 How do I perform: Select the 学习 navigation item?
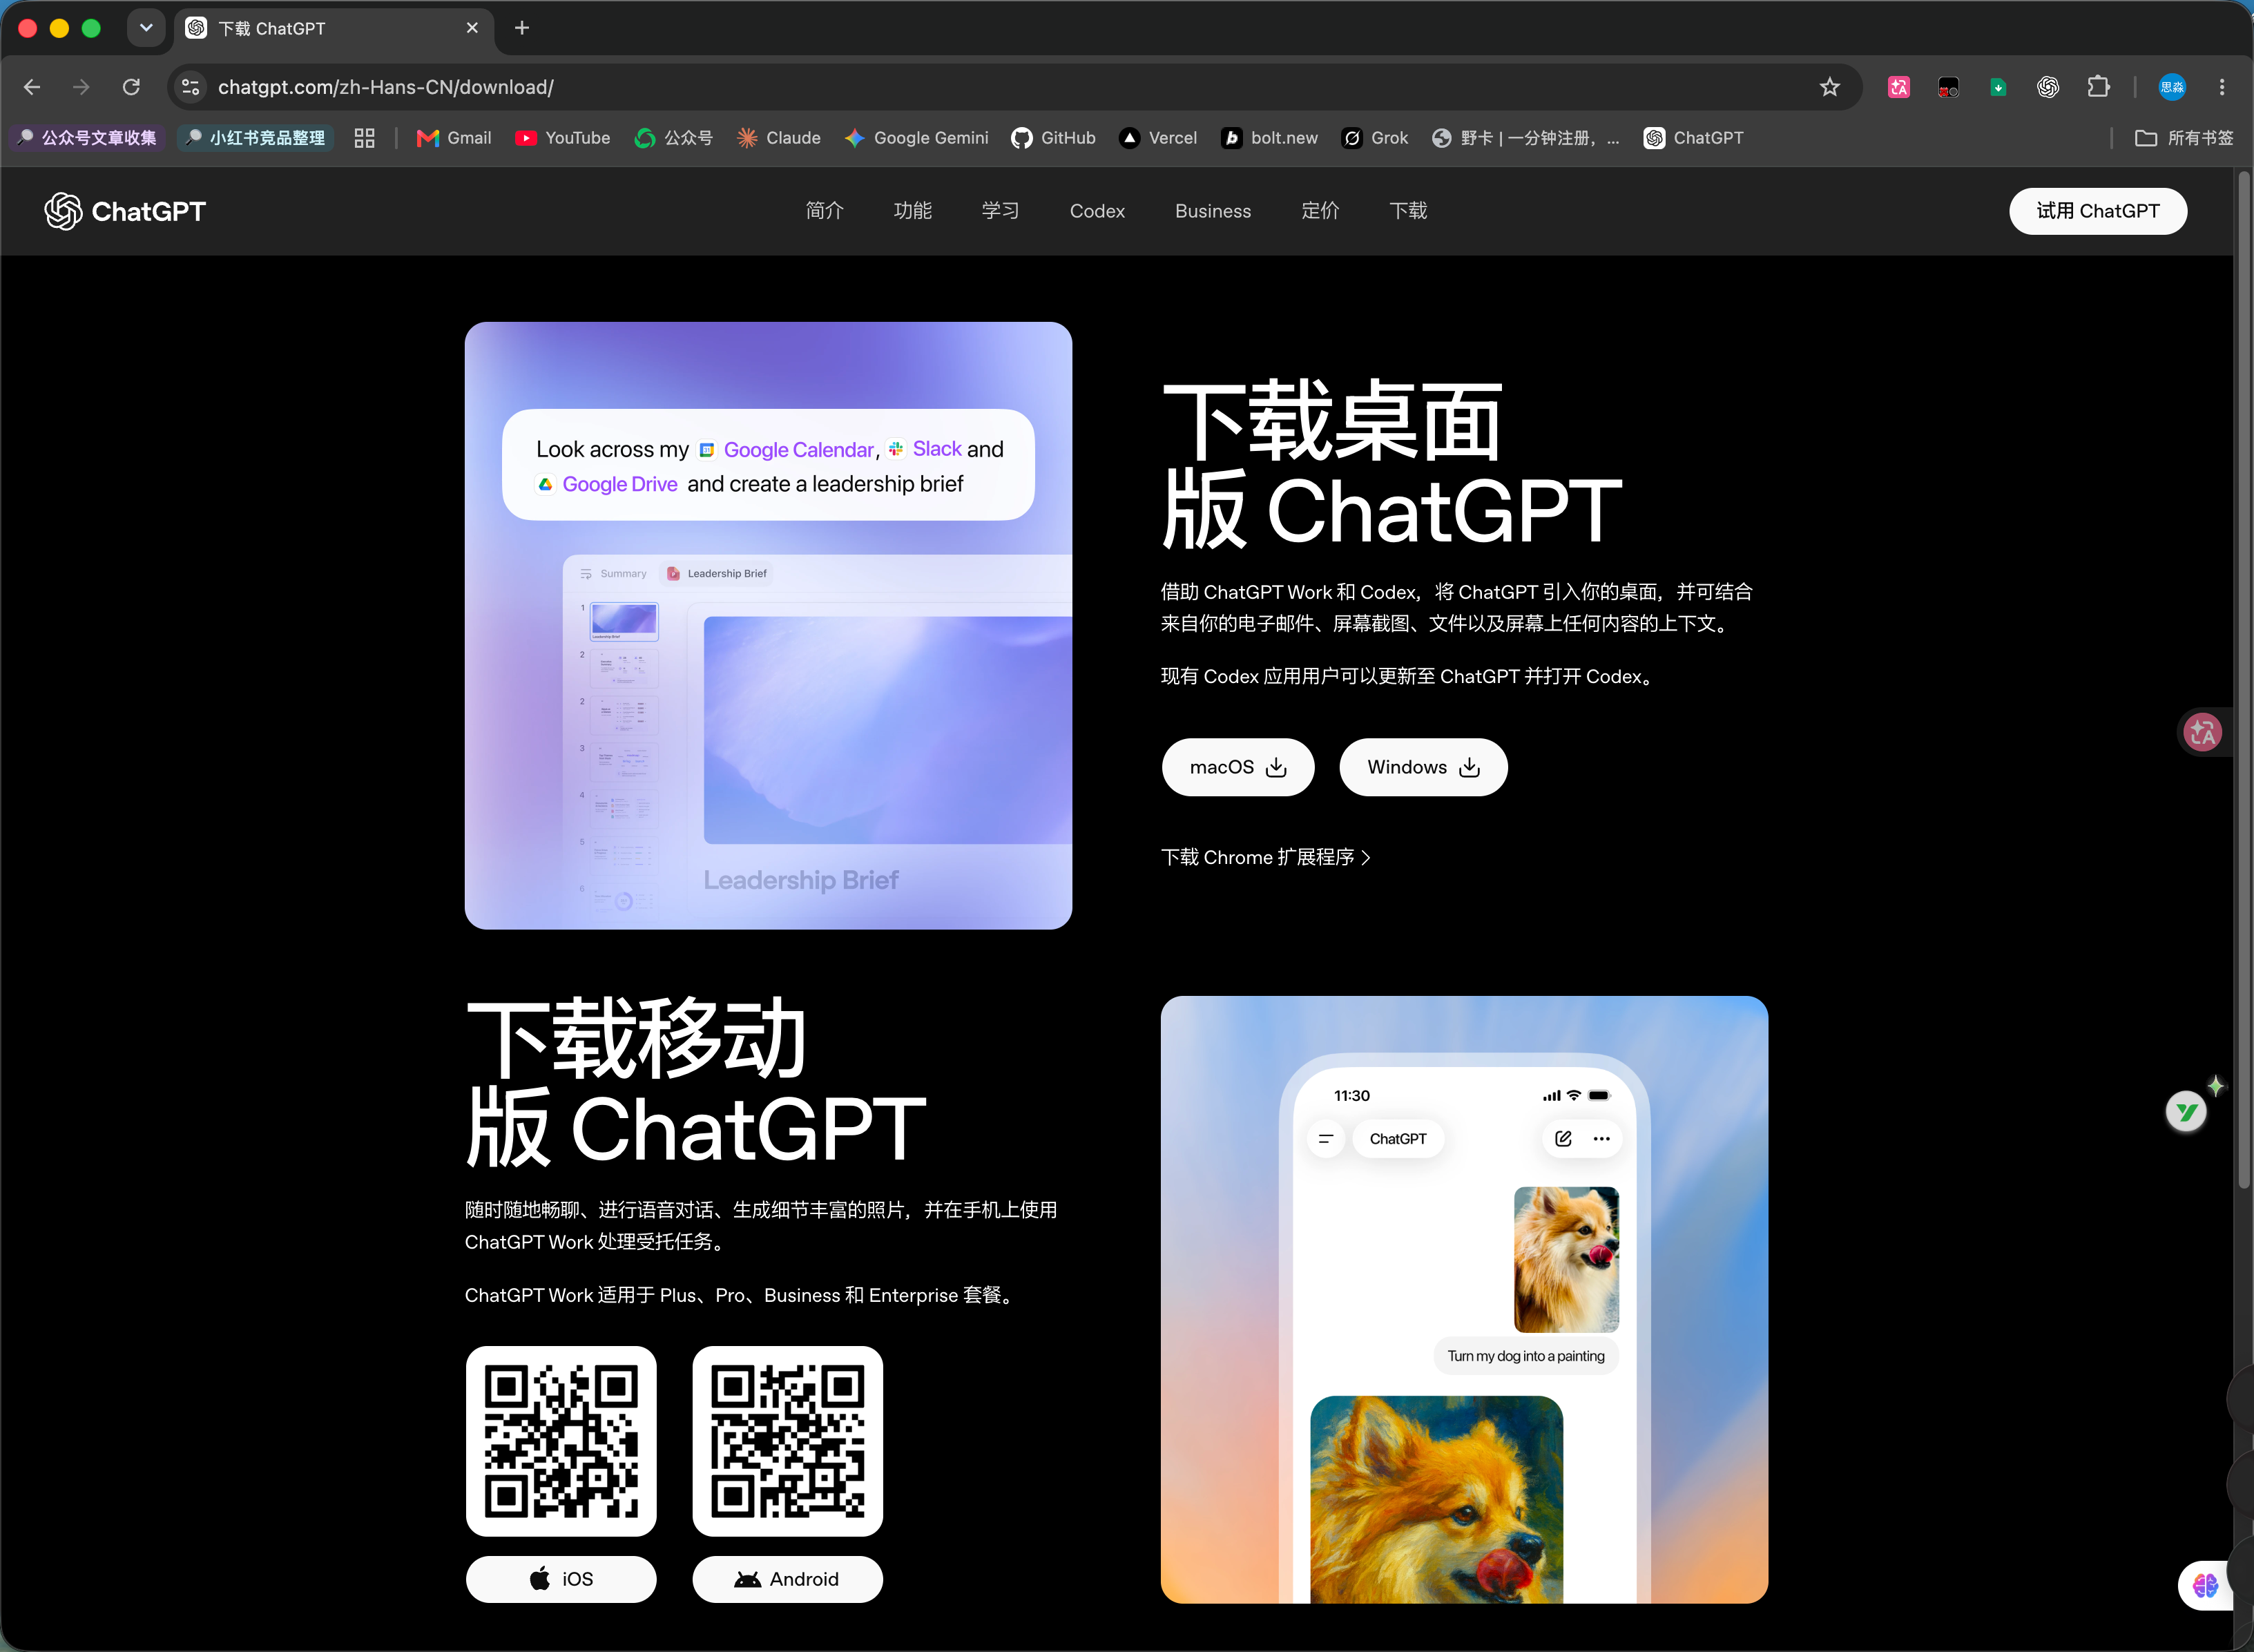click(x=1000, y=211)
